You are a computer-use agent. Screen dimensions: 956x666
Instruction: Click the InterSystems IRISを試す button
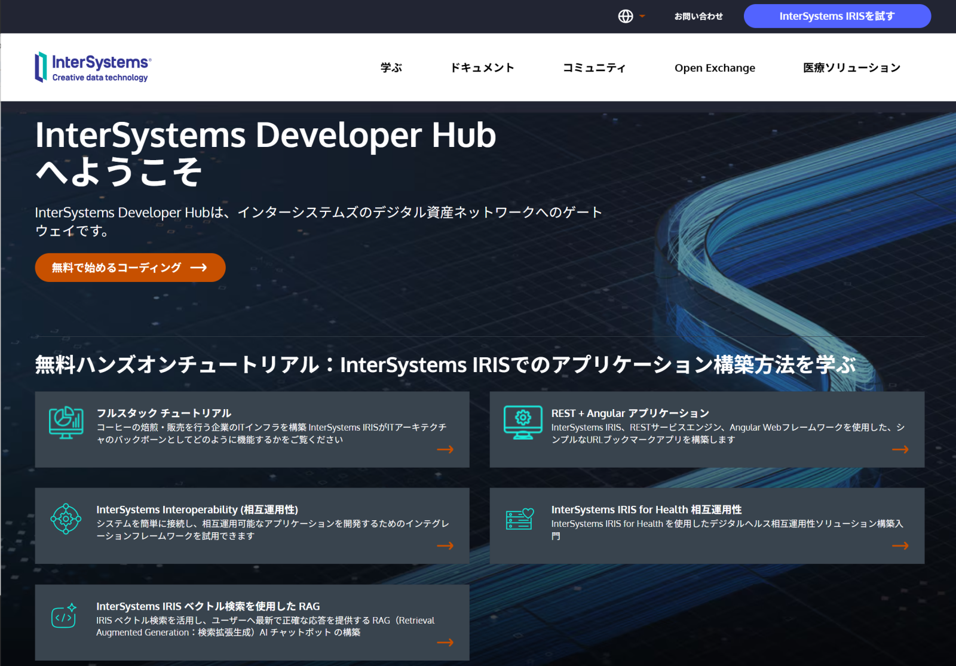(836, 16)
